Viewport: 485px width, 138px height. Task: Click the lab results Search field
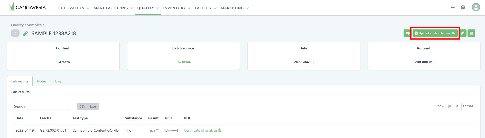(48, 106)
